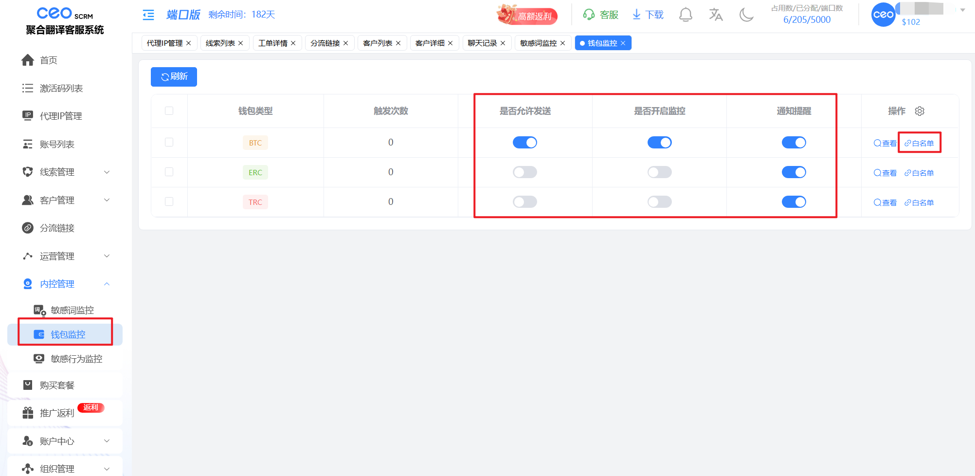The image size is (975, 476).
Task: Turn off TRC 通知提醒 switch
Action: pyautogui.click(x=794, y=202)
